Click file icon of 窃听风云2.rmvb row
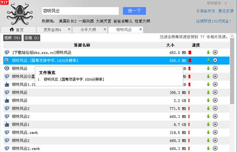The height and width of the screenshot is (152, 237). point(7,148)
